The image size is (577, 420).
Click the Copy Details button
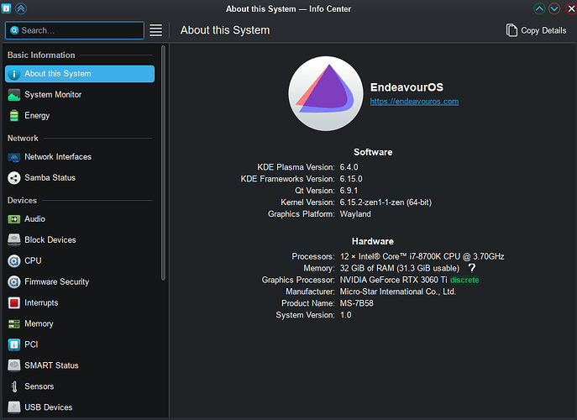(536, 30)
